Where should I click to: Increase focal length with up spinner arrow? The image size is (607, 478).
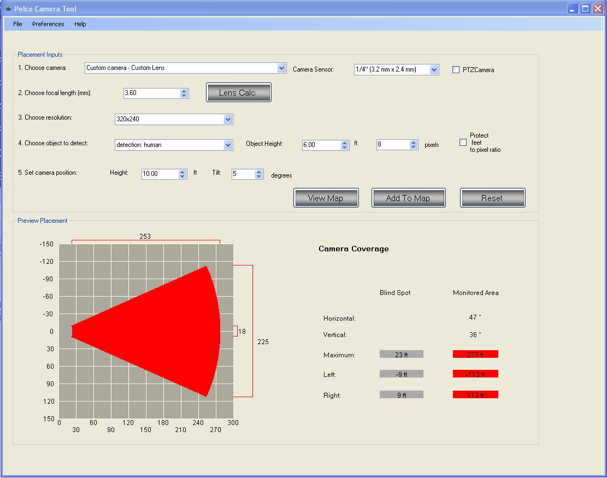point(184,91)
